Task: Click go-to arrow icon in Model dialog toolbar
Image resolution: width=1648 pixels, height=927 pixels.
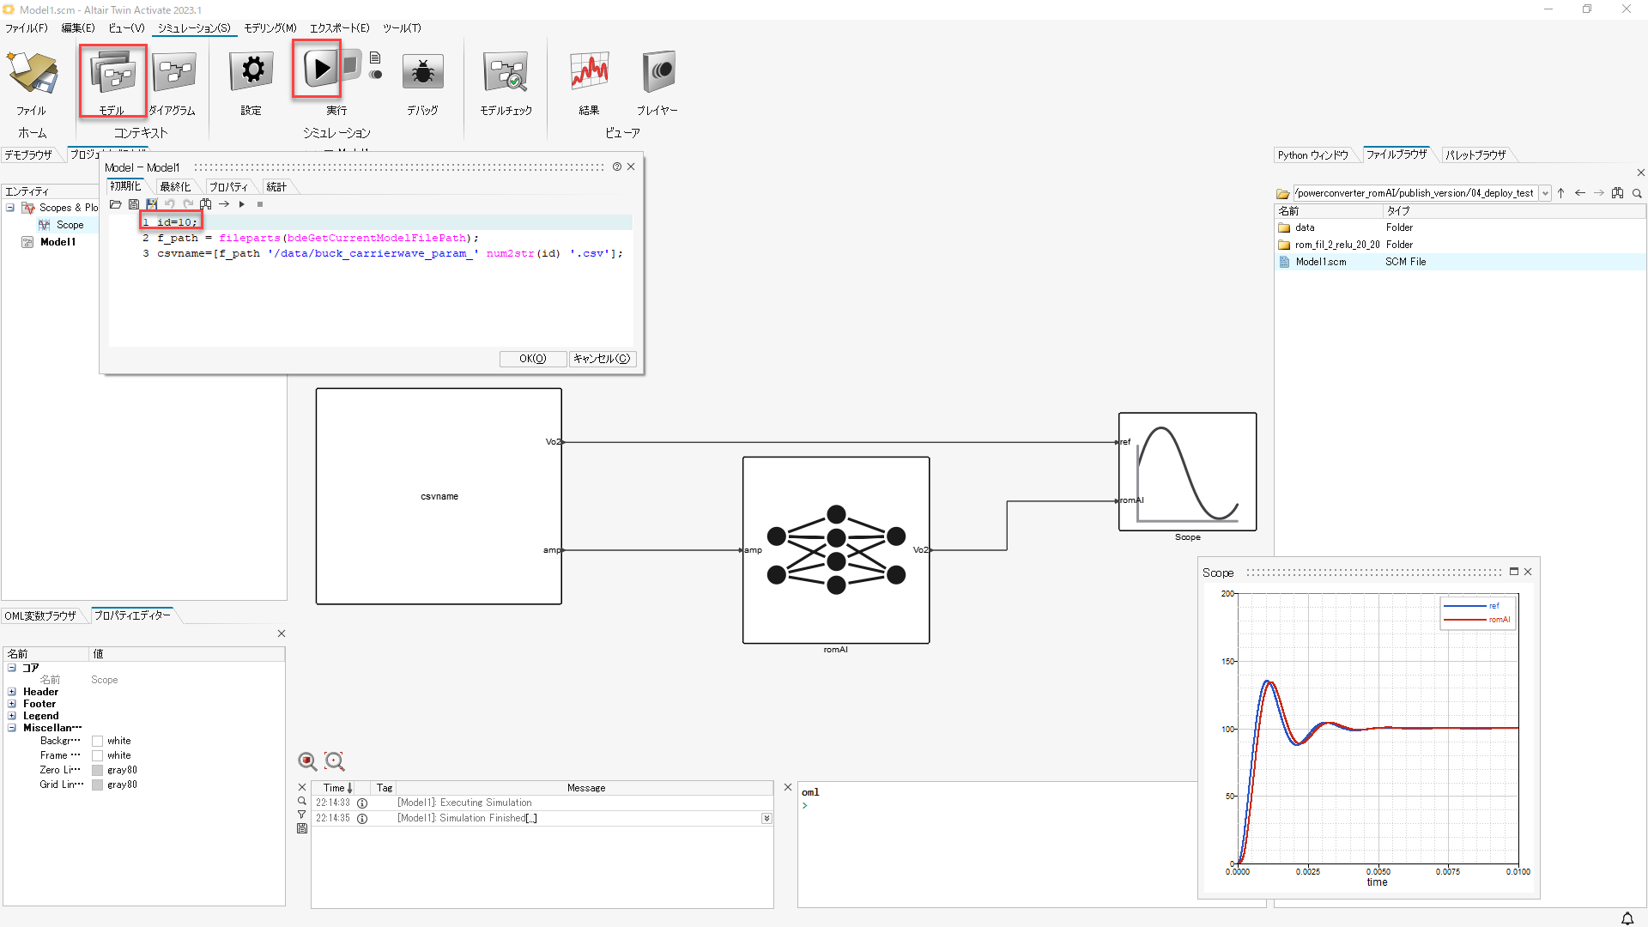Action: [x=224, y=204]
